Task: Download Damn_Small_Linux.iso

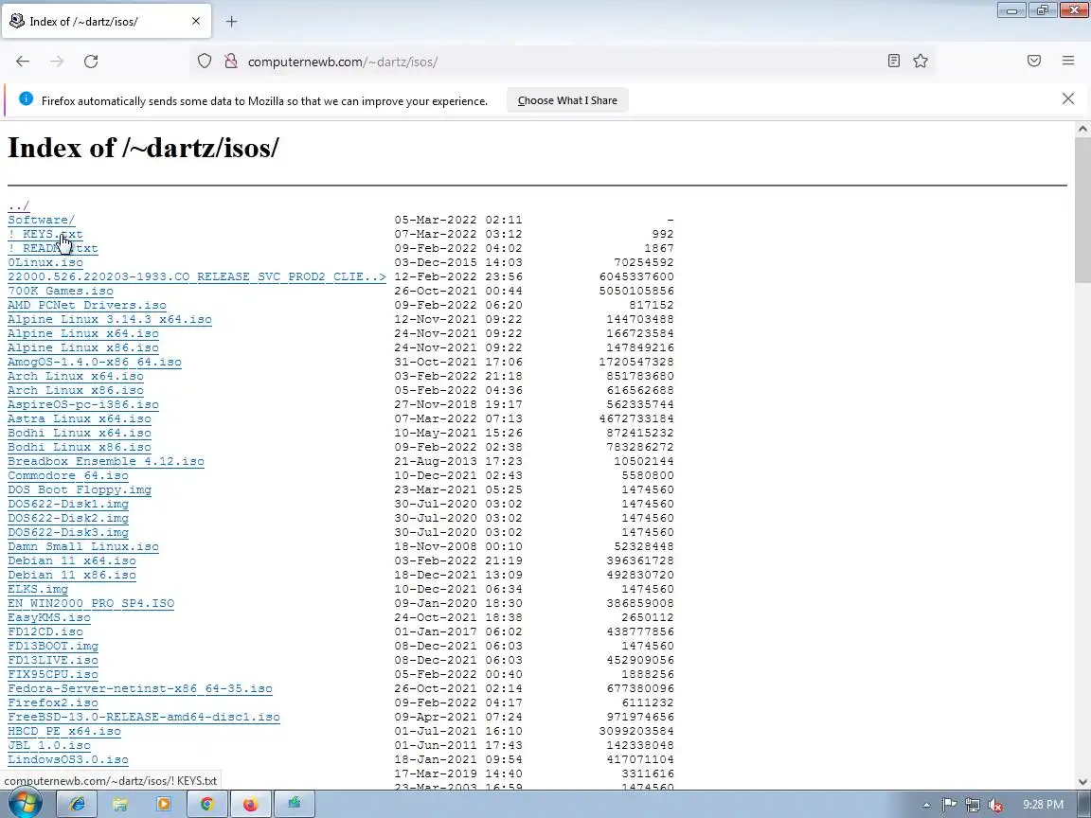Action: 83,546
